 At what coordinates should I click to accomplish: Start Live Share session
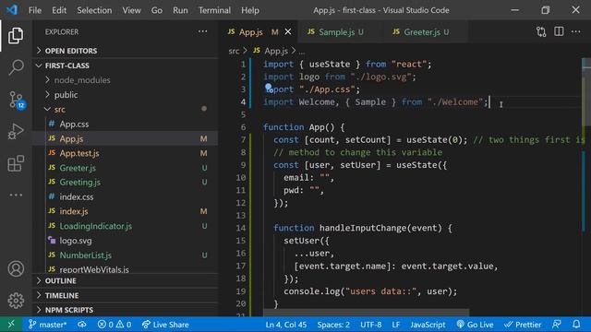click(x=165, y=325)
